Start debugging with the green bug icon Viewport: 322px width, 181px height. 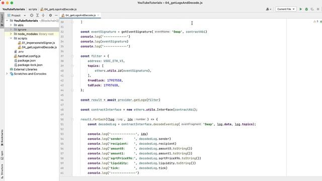click(x=306, y=9)
